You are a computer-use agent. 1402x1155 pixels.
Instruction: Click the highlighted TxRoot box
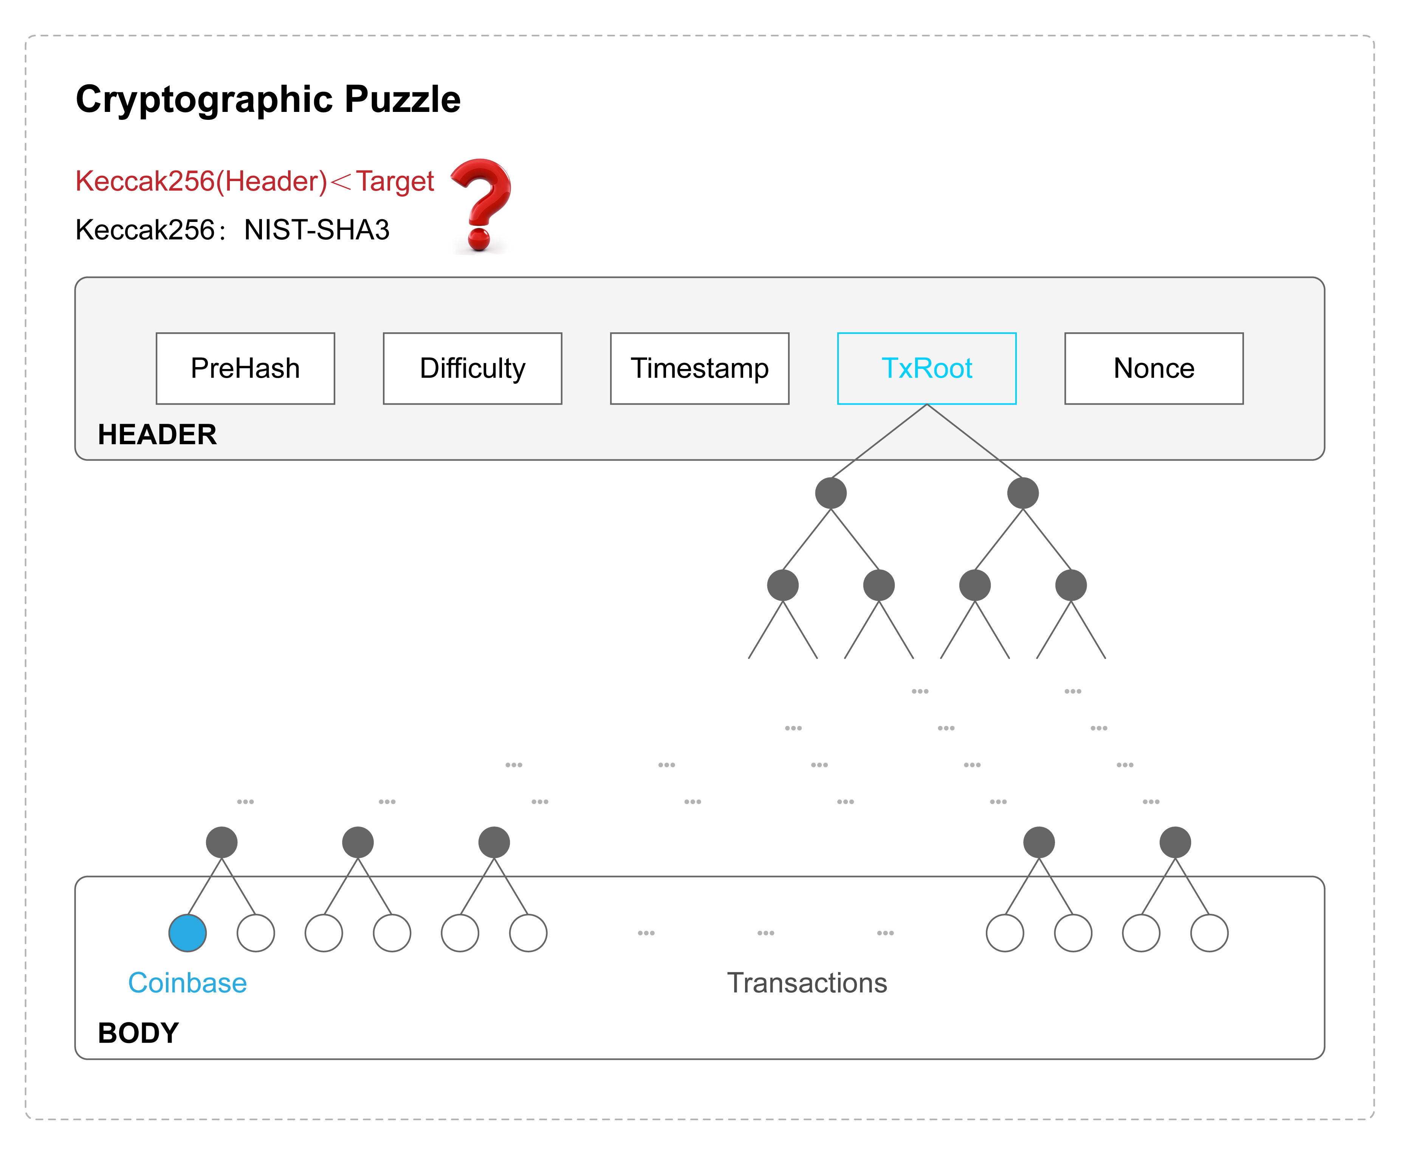[926, 368]
